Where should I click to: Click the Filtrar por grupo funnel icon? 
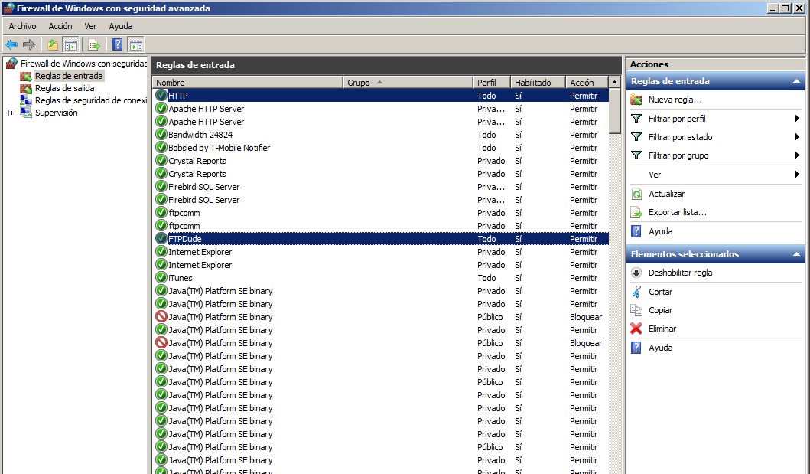636,155
